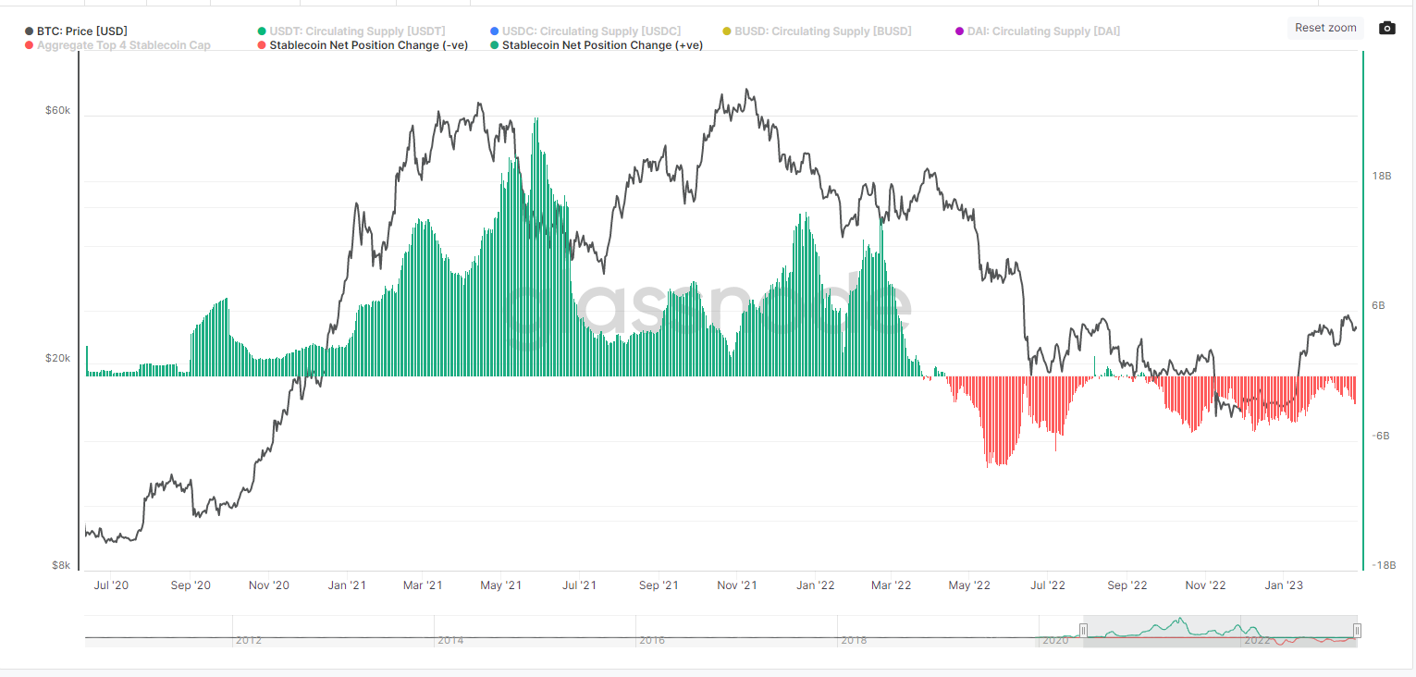Click the green Net Position Change (+ve) dot
The width and height of the screenshot is (1416, 677).
495,44
